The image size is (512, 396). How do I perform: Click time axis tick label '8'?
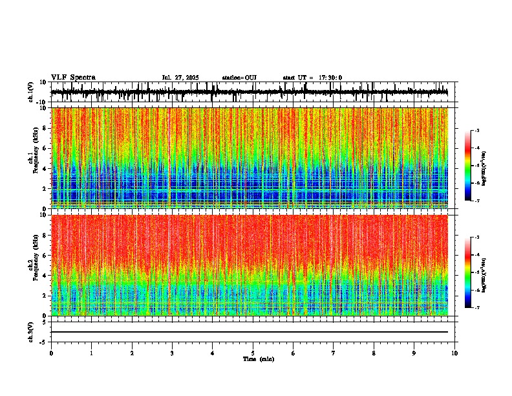point(374,353)
